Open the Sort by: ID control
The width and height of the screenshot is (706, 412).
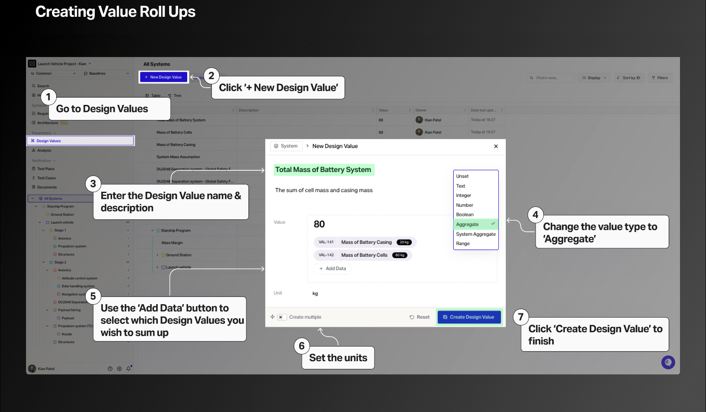628,78
